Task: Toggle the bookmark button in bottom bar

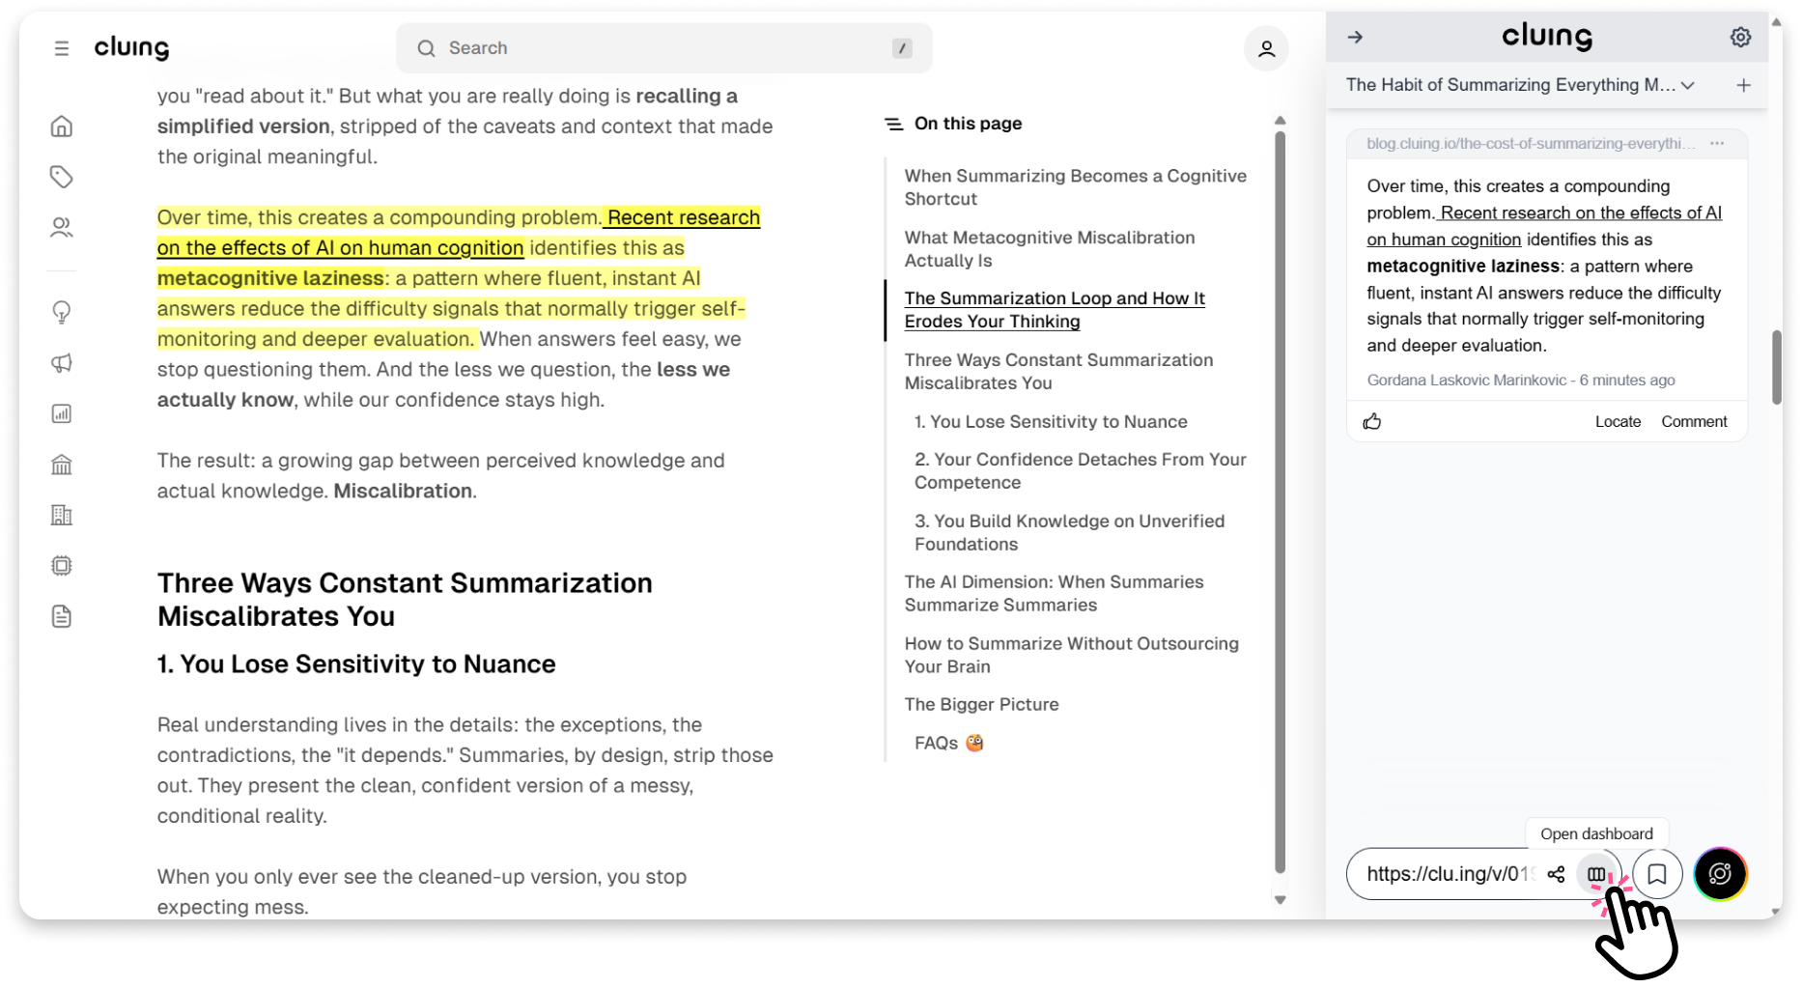Action: tap(1657, 874)
